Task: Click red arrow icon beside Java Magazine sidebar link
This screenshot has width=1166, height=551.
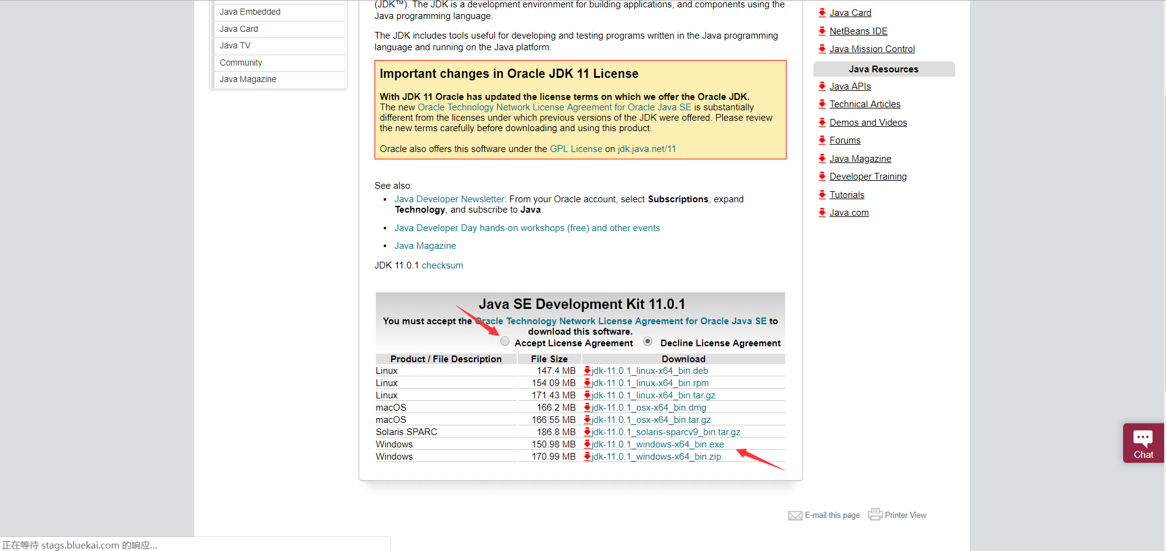Action: point(822,159)
